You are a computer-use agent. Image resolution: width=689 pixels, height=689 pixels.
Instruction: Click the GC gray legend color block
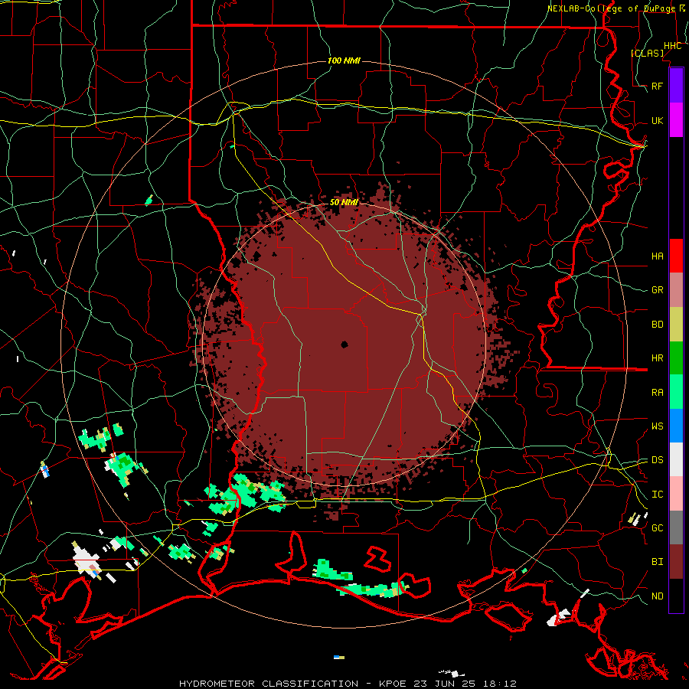pos(676,527)
